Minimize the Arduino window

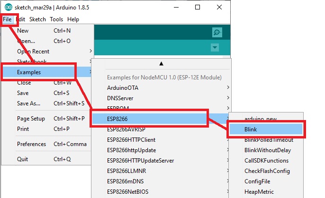pyautogui.click(x=176, y=7)
